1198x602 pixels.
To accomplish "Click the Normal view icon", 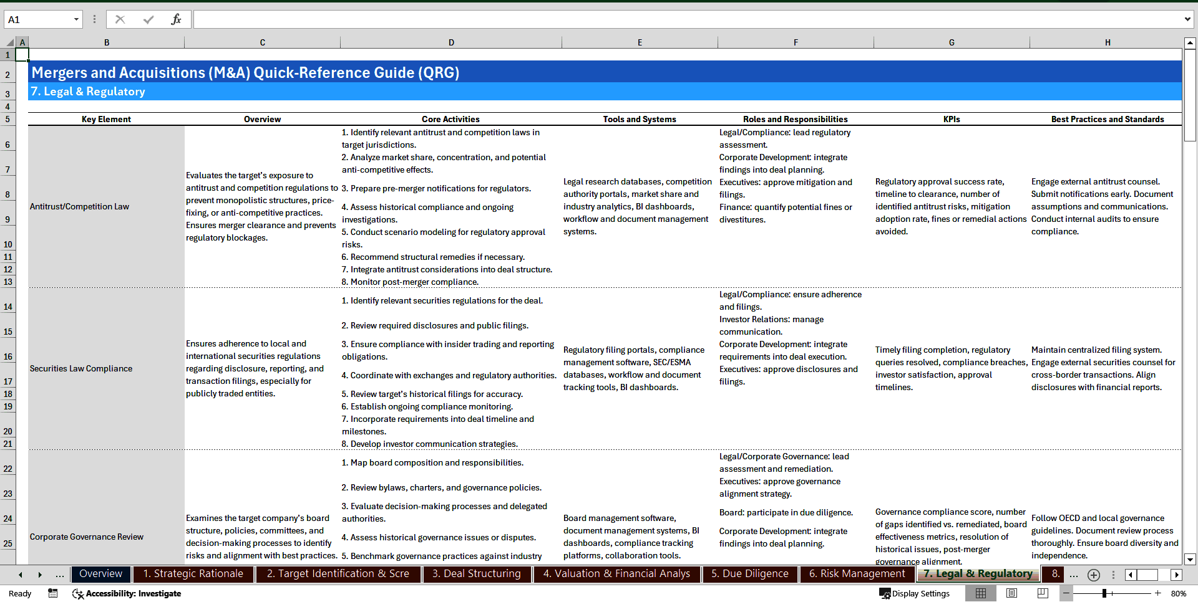I will (981, 593).
